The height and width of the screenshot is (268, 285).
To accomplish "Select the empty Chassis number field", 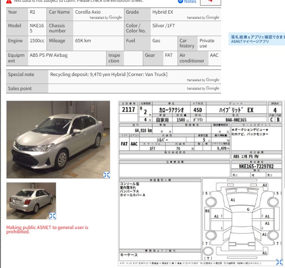I will click(x=99, y=28).
